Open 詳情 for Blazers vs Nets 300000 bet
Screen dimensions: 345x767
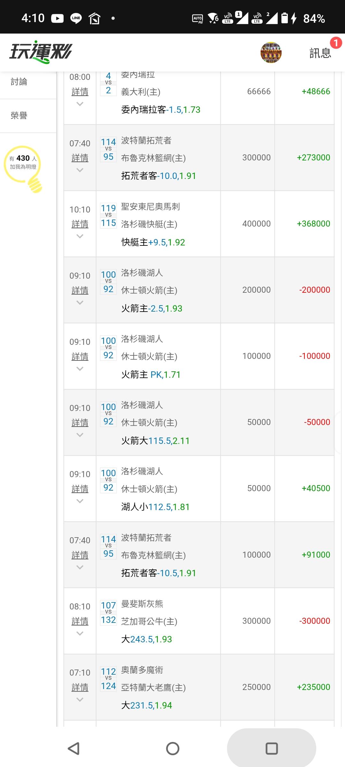(80, 158)
